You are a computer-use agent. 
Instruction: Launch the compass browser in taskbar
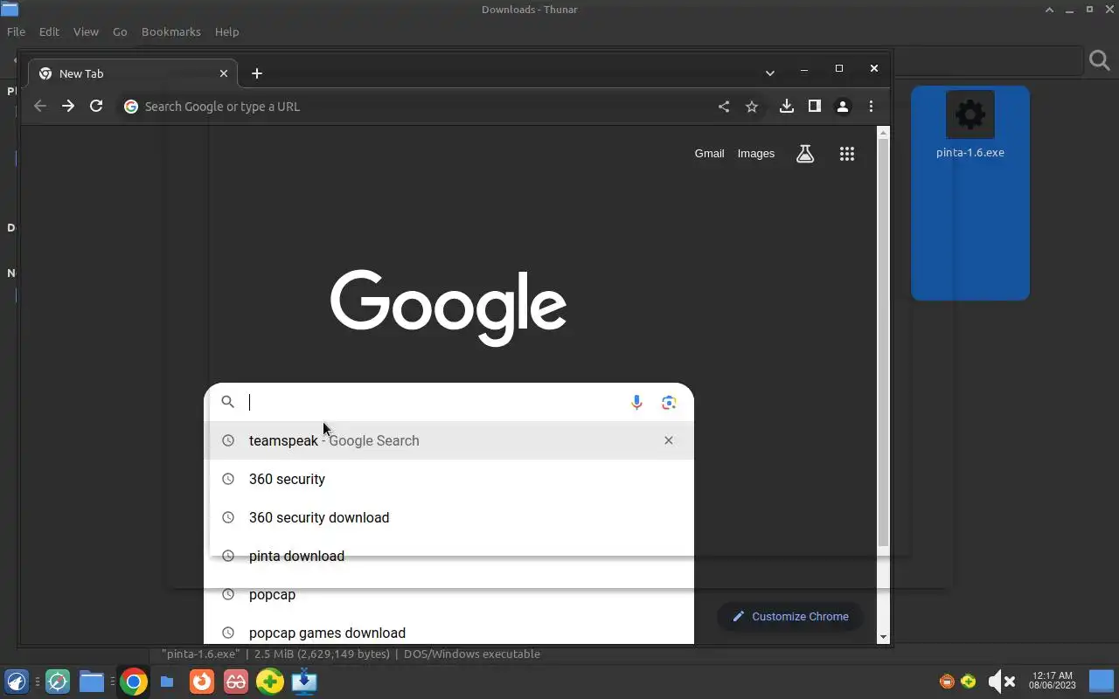coord(58,682)
